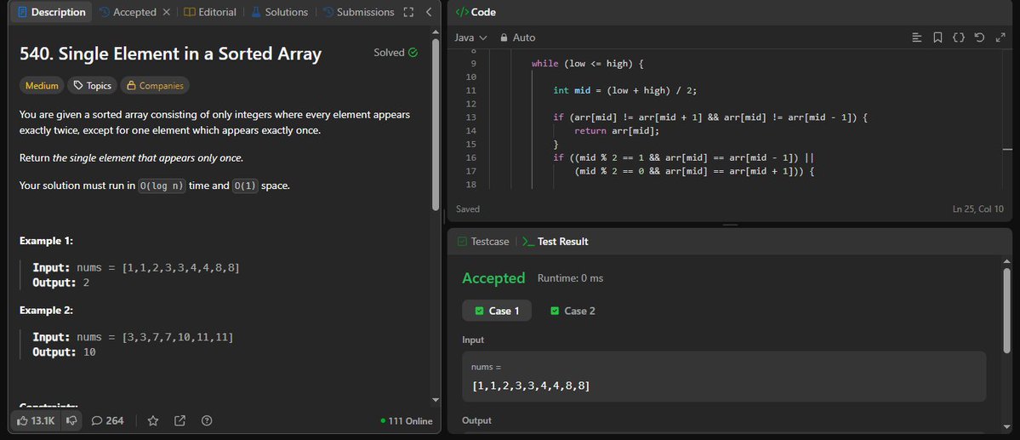Open the Editorial tab
The image size is (1020, 440).
click(x=209, y=12)
